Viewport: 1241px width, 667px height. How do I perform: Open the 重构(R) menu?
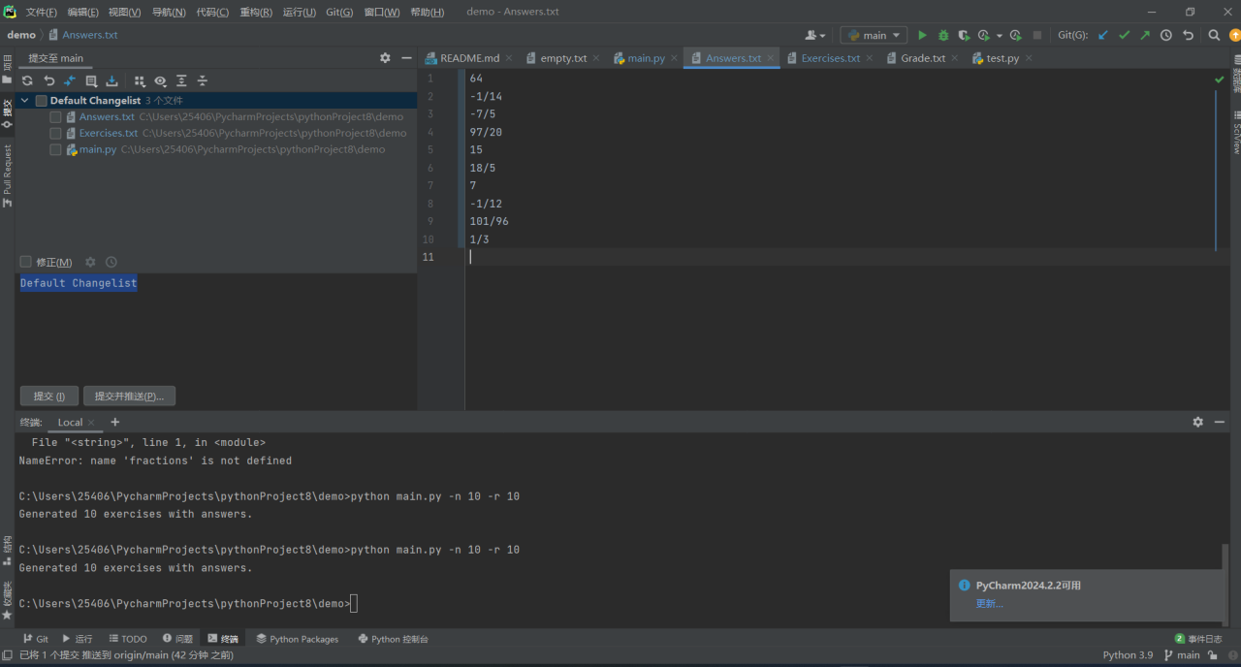coord(256,12)
